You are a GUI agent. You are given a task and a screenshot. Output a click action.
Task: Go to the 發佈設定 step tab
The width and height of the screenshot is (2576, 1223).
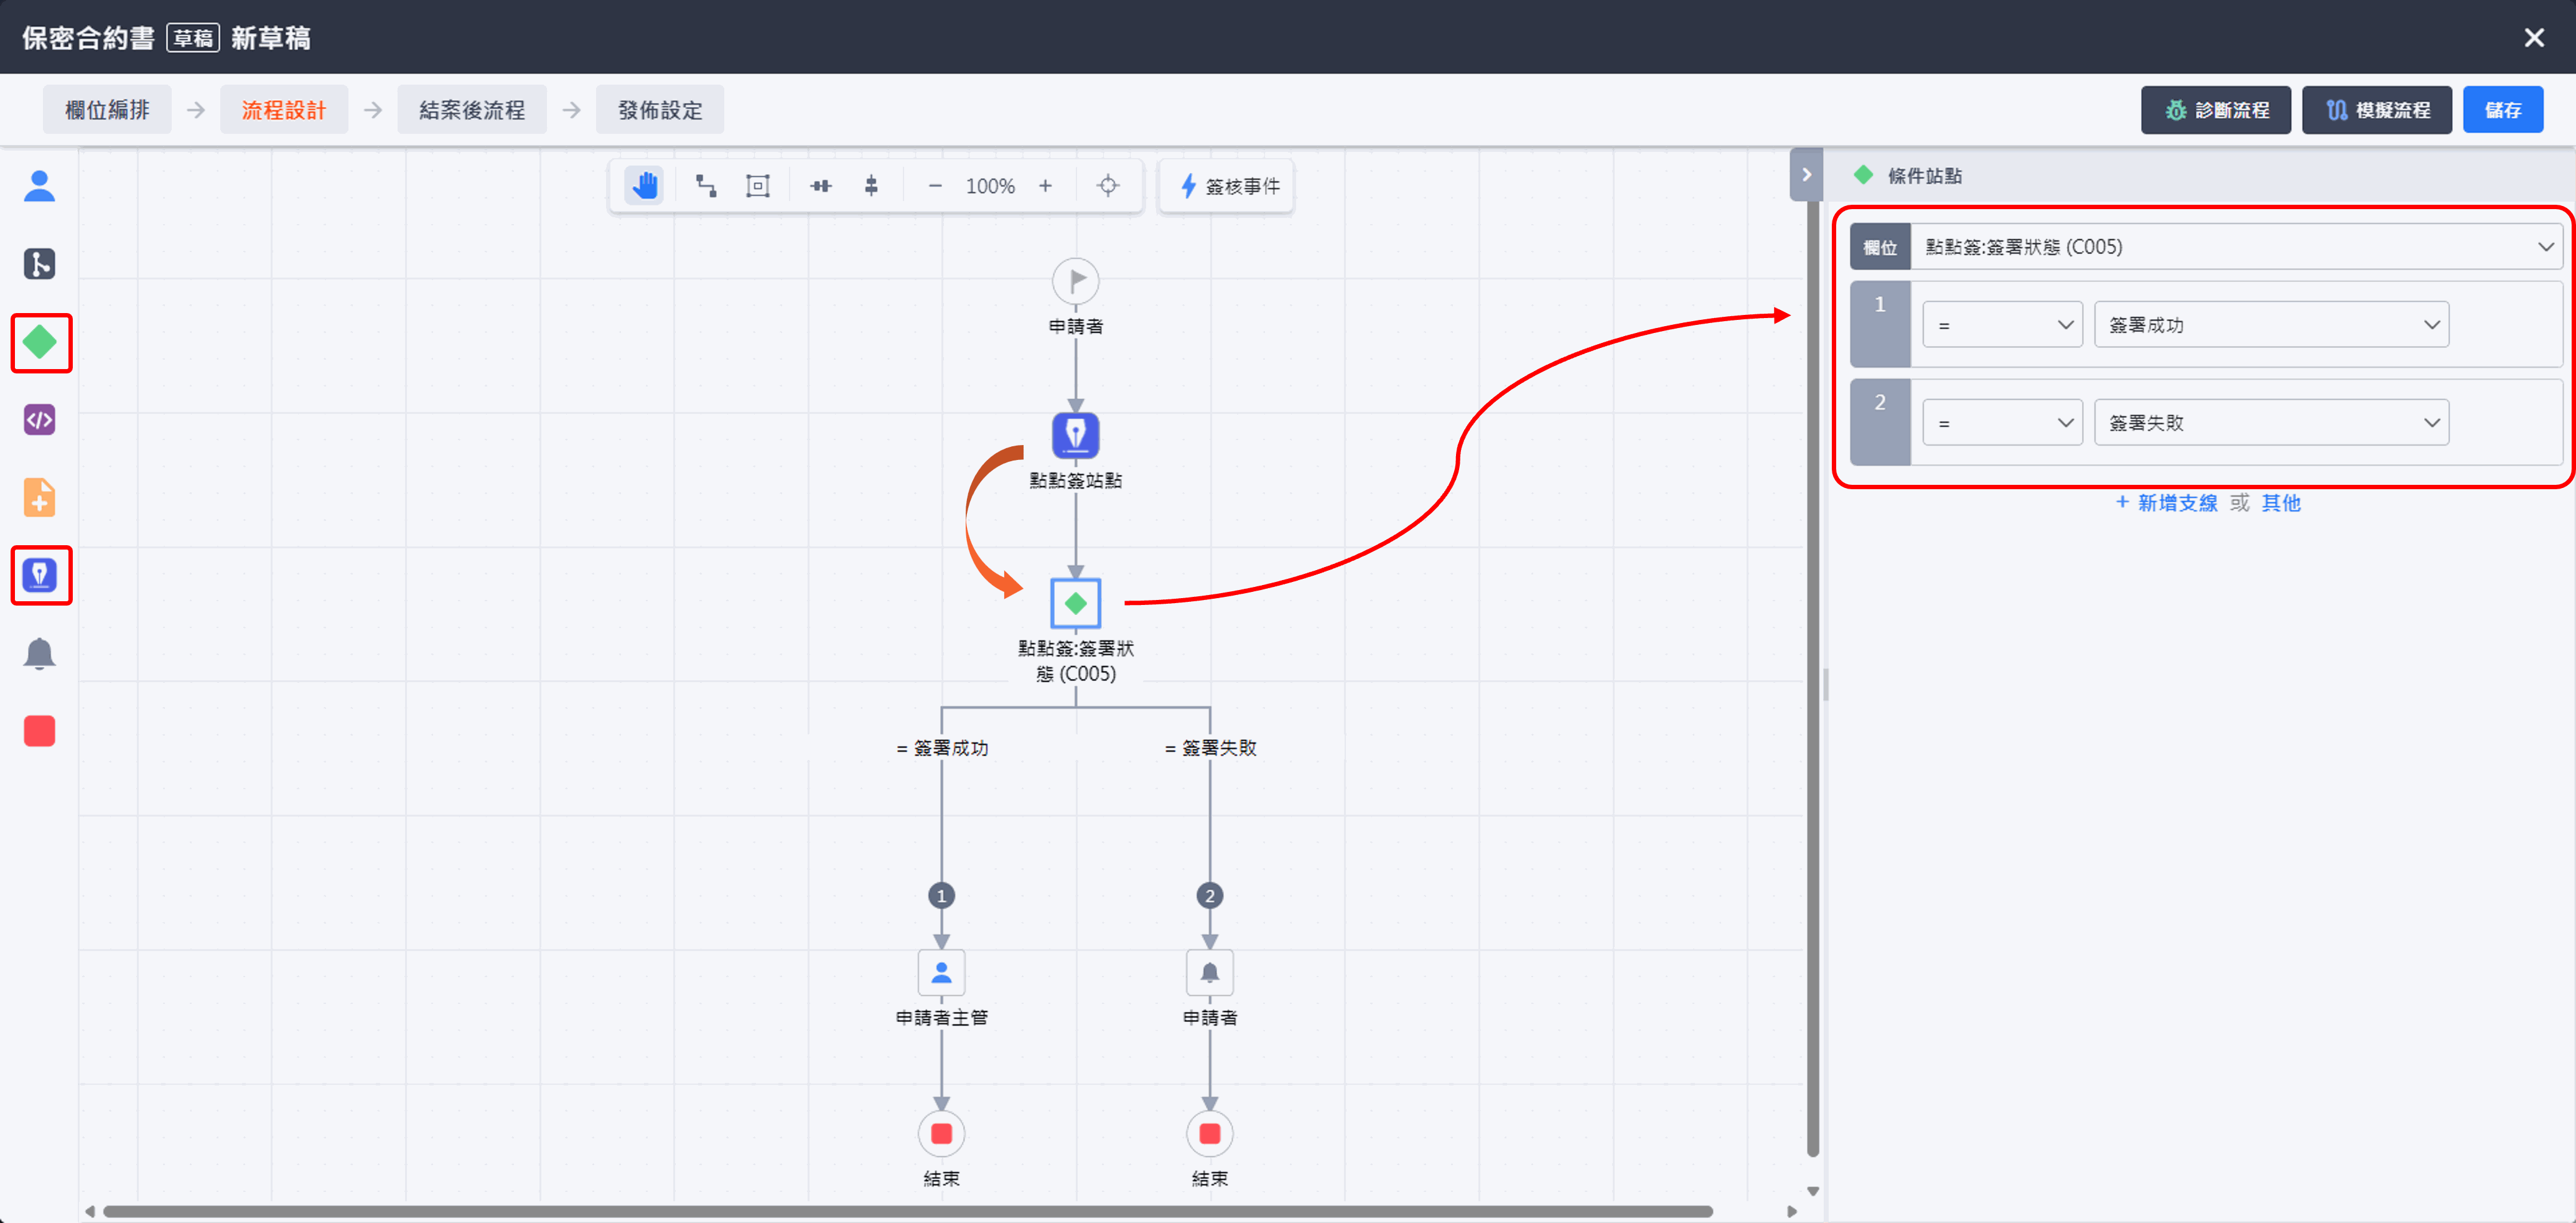(660, 110)
